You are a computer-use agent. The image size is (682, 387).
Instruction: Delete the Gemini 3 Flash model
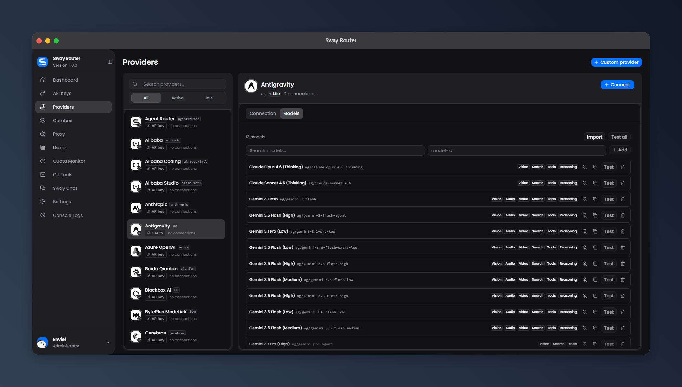(x=623, y=199)
